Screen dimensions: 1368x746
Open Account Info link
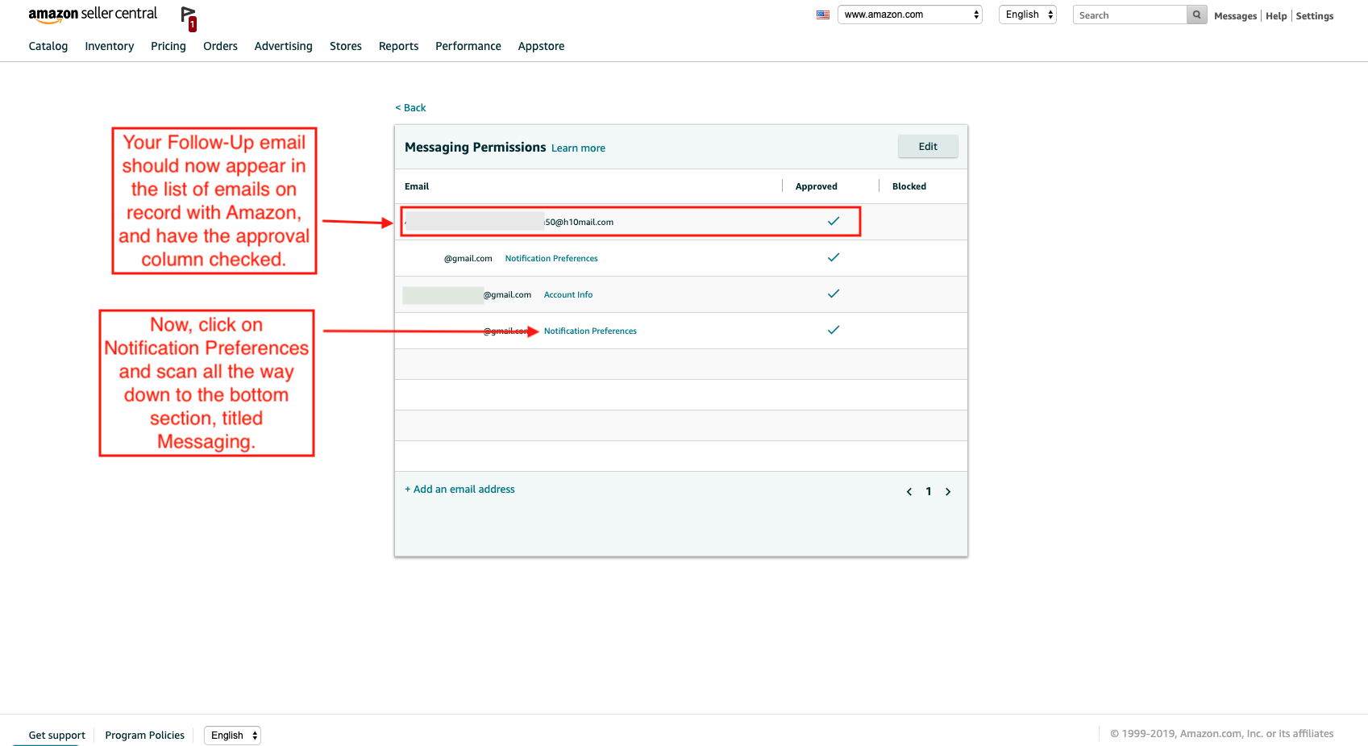(x=568, y=295)
